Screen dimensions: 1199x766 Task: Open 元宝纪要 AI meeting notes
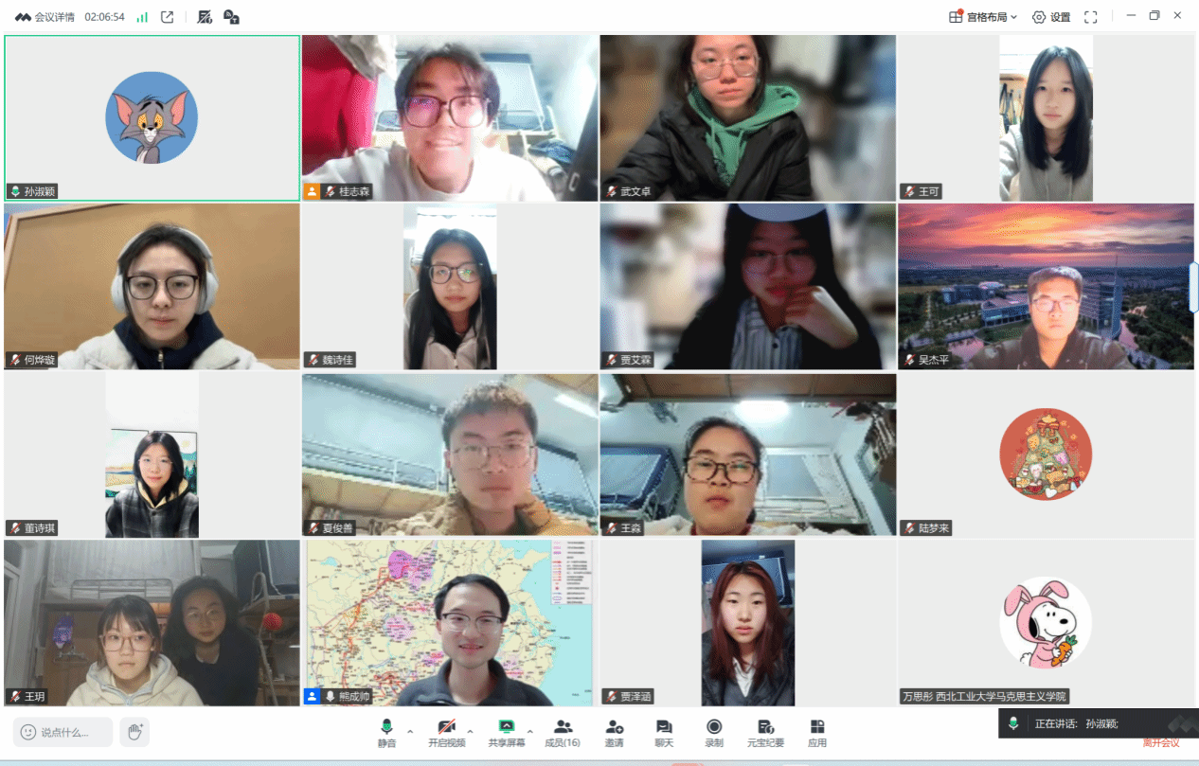tap(765, 732)
